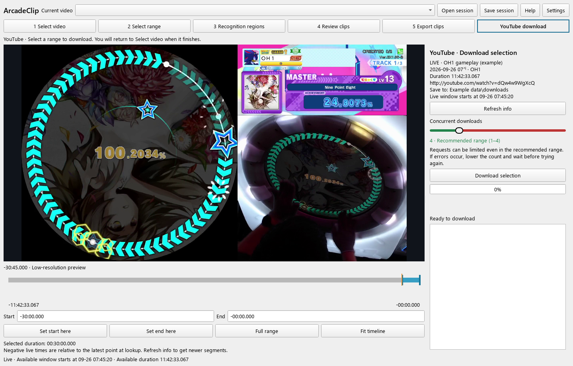Click 'Live window starts at 09-26 07:45:20'
Screen dimensions: 573x366
click(472, 96)
